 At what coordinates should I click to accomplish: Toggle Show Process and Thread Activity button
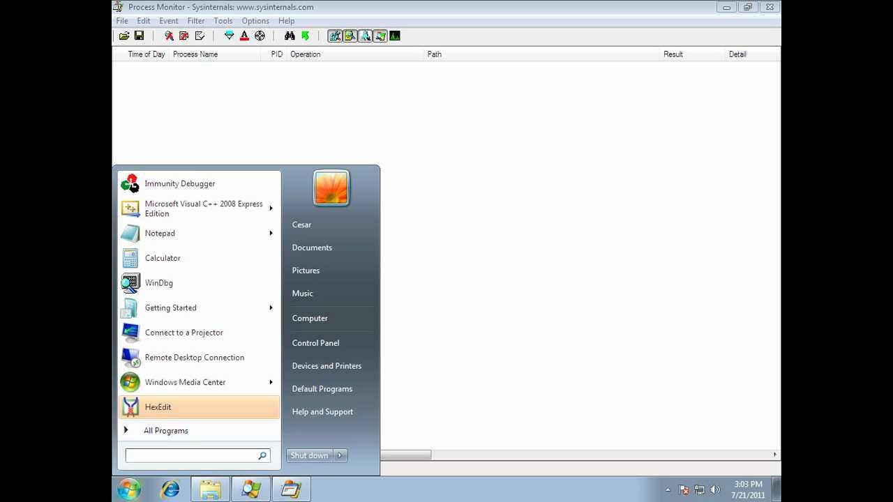(380, 36)
